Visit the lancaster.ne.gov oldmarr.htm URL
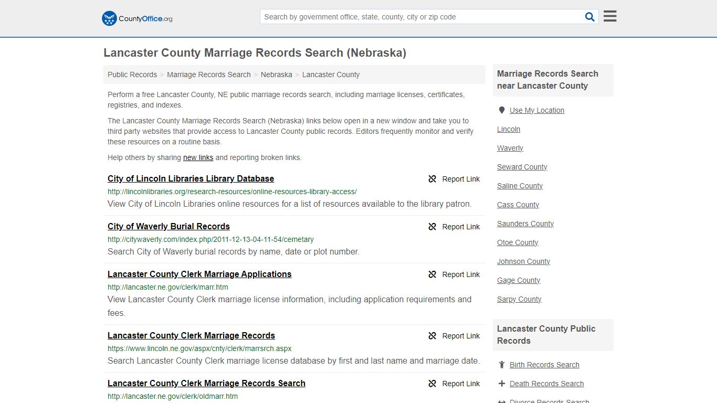717x403 pixels. tap(173, 396)
